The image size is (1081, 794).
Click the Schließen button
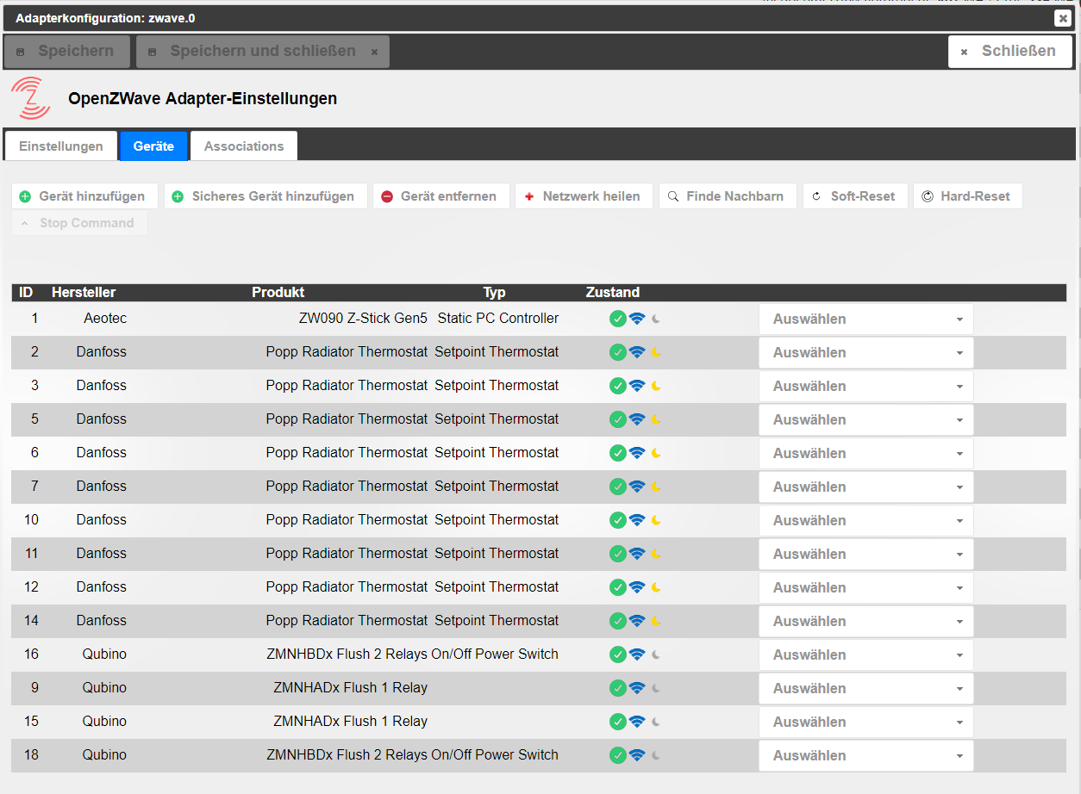[1010, 52]
